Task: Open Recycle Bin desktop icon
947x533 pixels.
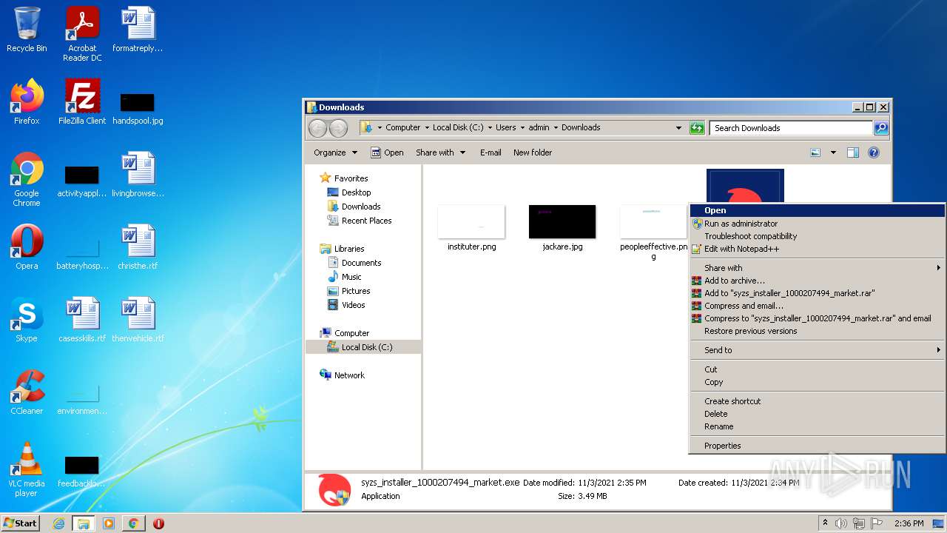Action: 27,30
